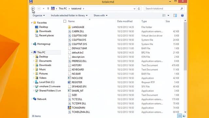Screen dimensions: 209x118
Task: Click the TCMADMIN application icon
Action: pos(70,108)
